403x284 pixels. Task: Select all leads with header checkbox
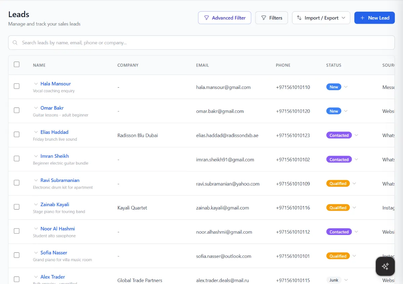click(16, 64)
